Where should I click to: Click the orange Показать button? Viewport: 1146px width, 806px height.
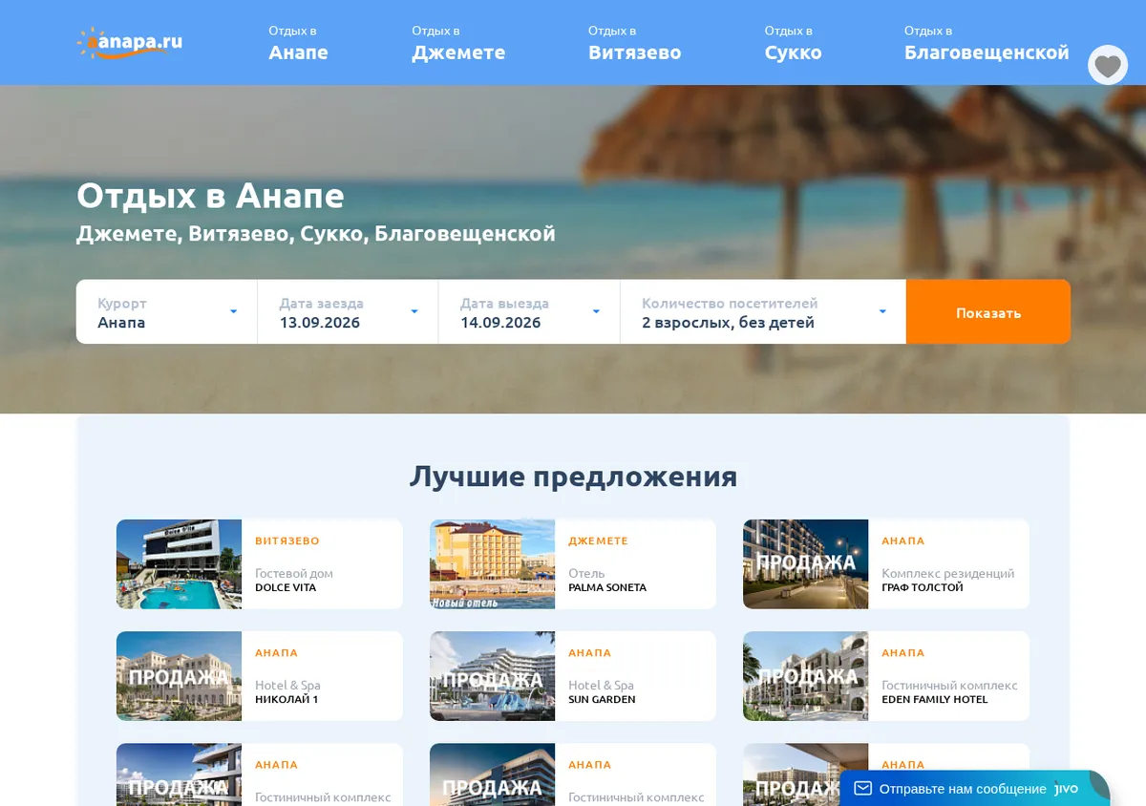pyautogui.click(x=988, y=311)
